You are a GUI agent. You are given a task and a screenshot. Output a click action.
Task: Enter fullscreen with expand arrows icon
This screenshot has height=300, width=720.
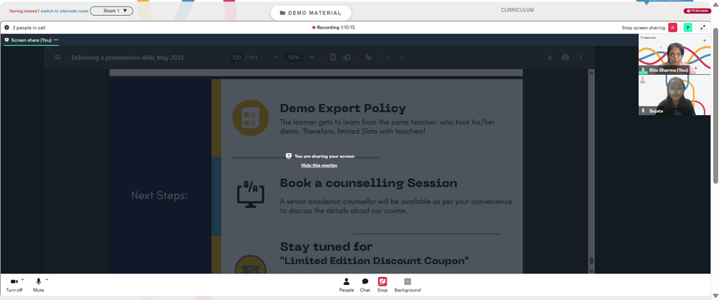[x=703, y=27]
